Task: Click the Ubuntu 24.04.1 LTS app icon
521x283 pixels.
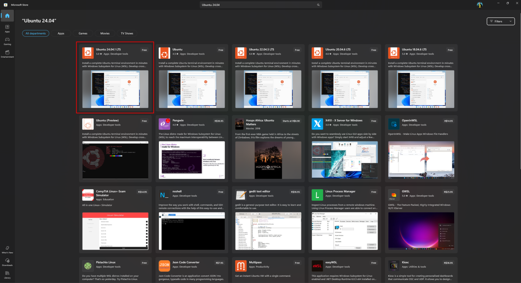Action: (88, 53)
